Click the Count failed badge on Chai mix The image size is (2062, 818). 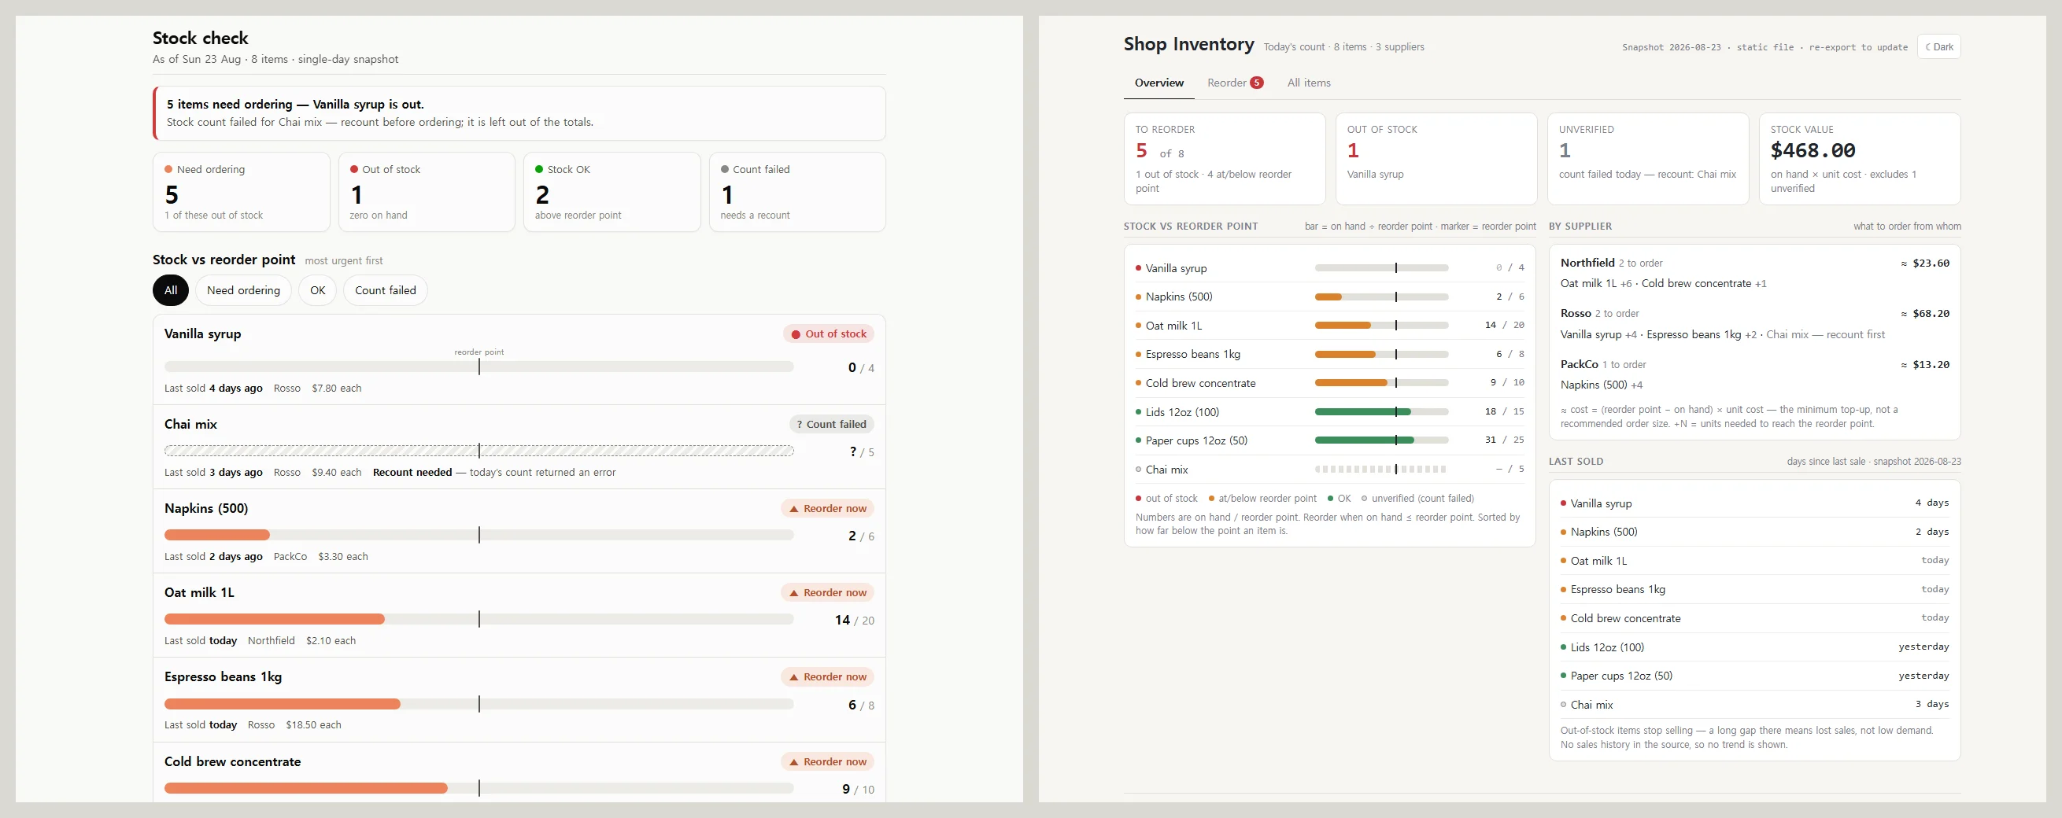coord(831,425)
